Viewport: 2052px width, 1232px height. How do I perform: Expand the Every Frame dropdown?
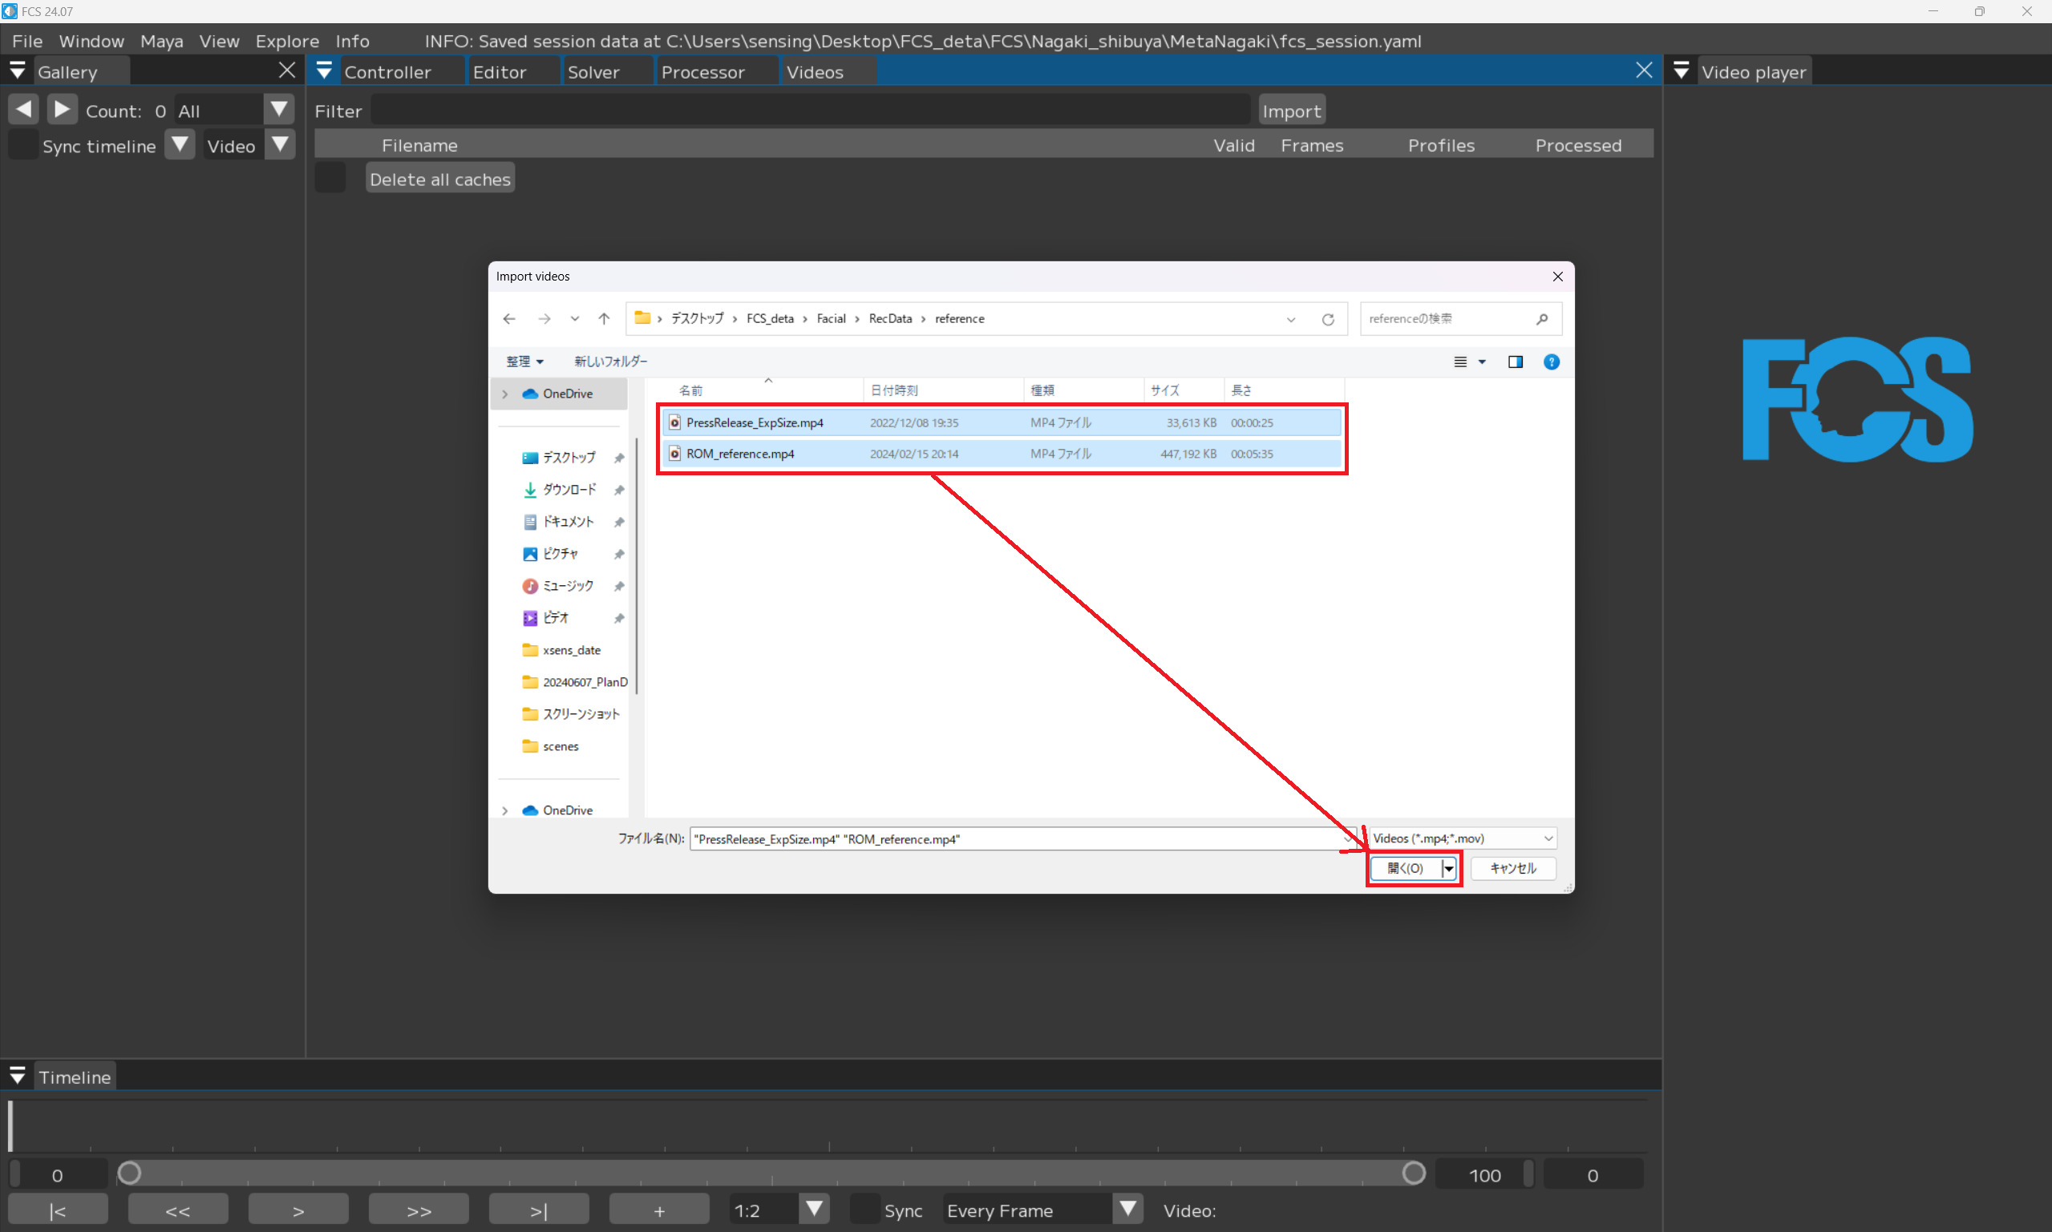(x=1127, y=1209)
